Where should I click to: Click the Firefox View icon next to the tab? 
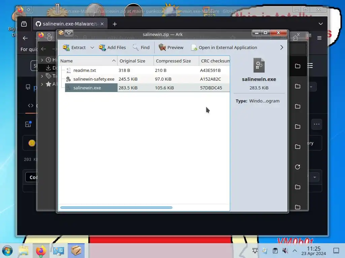(x=24, y=24)
